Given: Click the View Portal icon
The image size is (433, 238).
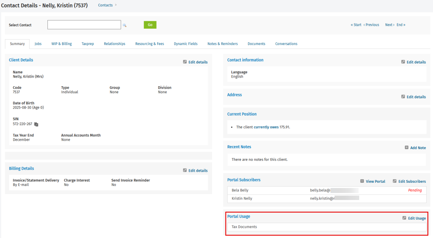Looking at the screenshot, I should (362, 182).
